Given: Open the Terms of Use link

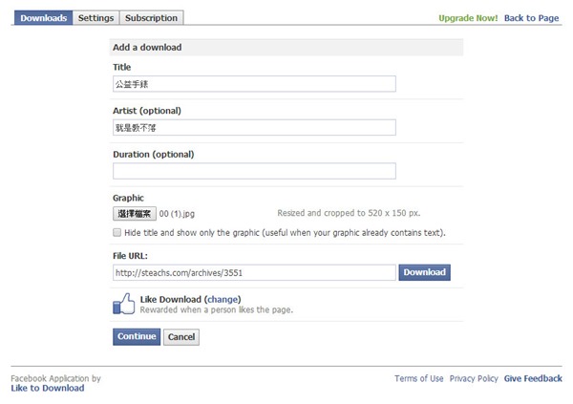Looking at the screenshot, I should (419, 378).
